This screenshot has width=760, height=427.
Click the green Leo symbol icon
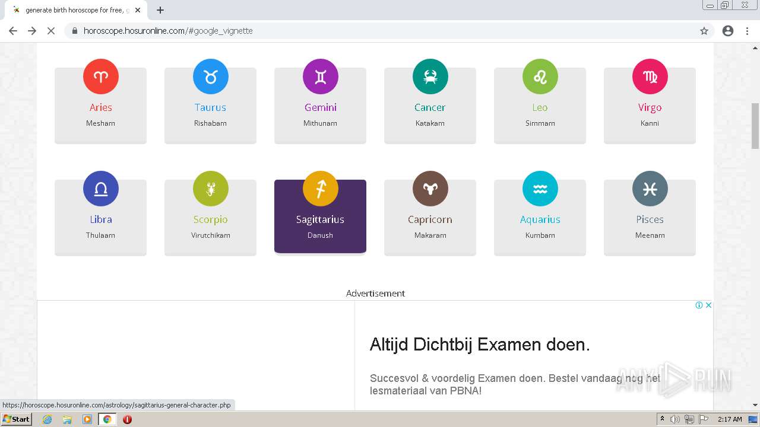540,77
